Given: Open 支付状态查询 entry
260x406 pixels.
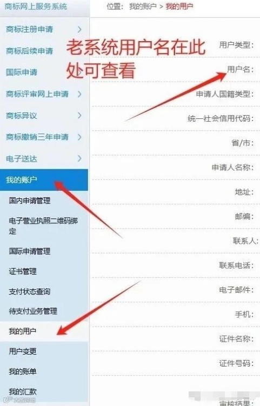Looking at the screenshot, I should point(30,291).
